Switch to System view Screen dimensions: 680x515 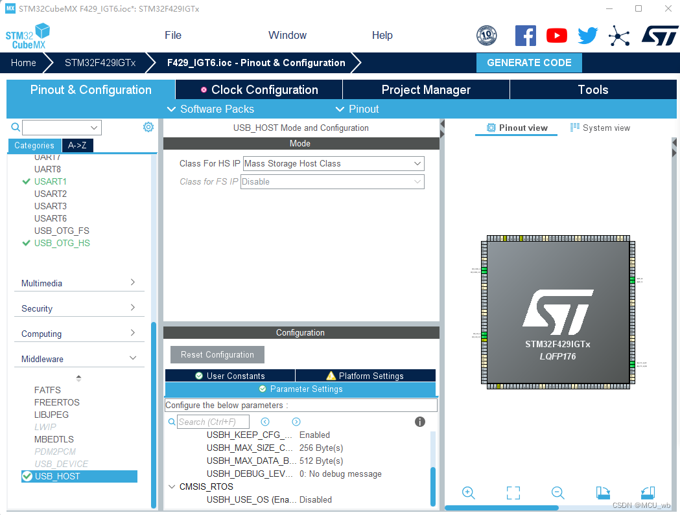tap(600, 128)
